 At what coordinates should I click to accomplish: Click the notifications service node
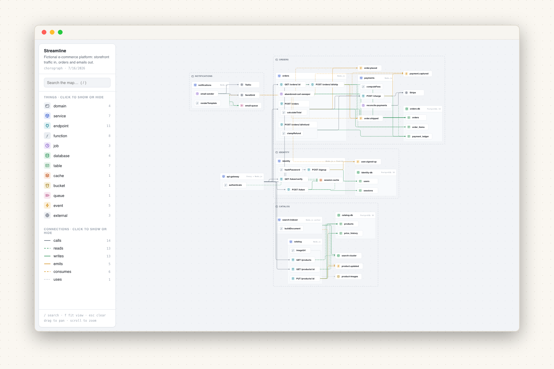coord(210,85)
